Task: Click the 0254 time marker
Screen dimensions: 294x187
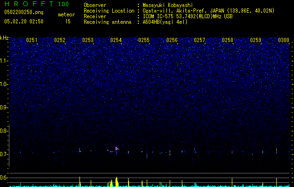Action: pos(116,40)
